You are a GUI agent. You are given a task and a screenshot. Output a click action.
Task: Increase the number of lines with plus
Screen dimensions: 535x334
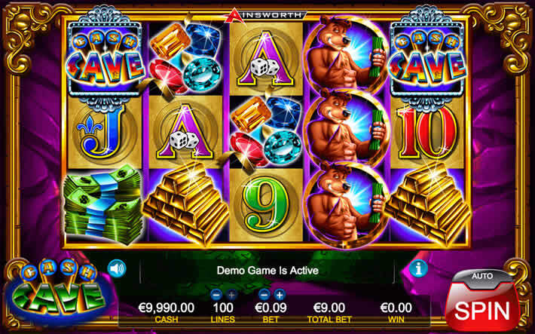(x=231, y=294)
